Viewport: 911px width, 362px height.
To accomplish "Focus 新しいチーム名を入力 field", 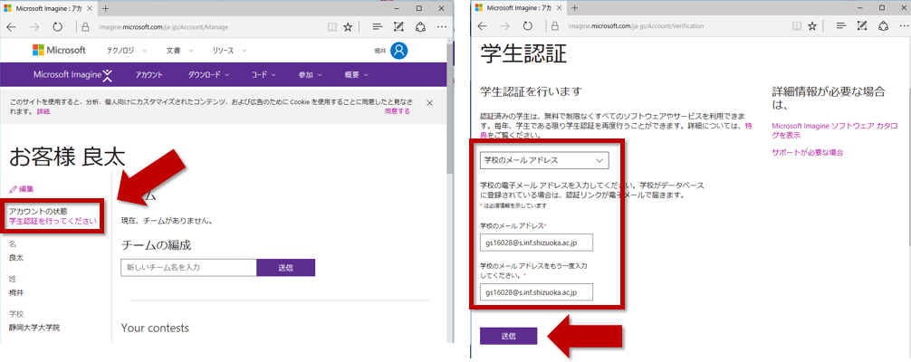I will click(189, 268).
